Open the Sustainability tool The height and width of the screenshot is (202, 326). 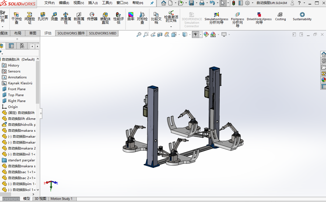(302, 16)
